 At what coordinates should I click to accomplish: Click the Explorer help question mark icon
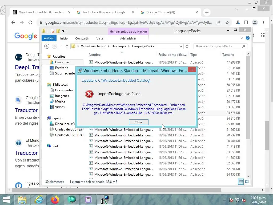pyautogui.click(x=248, y=38)
